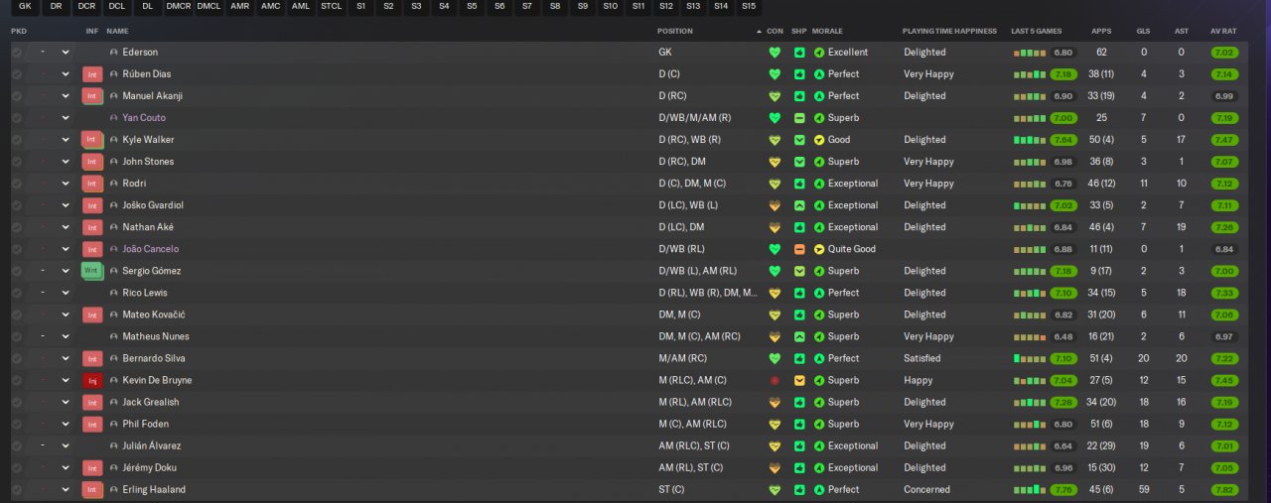The height and width of the screenshot is (503, 1271).
Task: Click Manuel Akanji's morale arrow icon
Action: 819,96
